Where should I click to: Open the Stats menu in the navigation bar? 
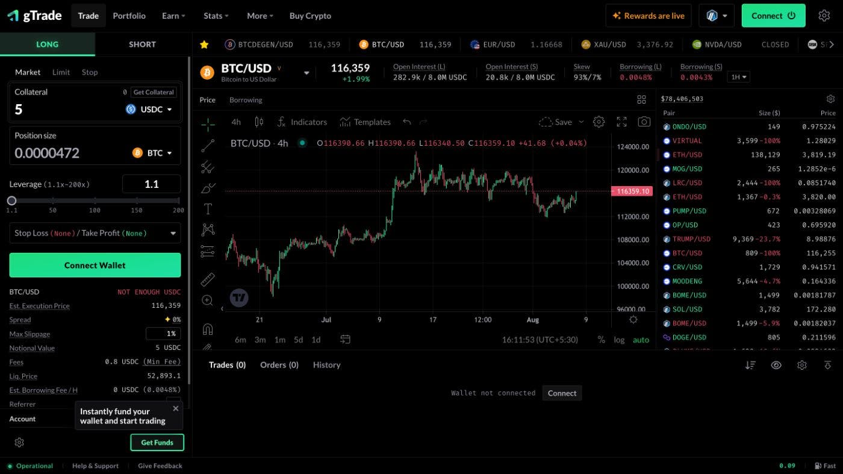pyautogui.click(x=215, y=16)
